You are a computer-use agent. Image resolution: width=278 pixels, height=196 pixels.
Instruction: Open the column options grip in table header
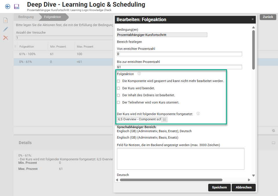[x=15, y=46]
